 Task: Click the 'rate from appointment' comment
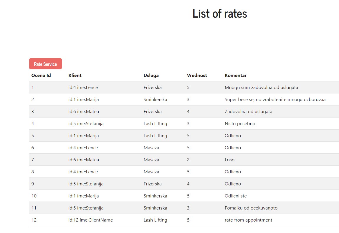248,220
